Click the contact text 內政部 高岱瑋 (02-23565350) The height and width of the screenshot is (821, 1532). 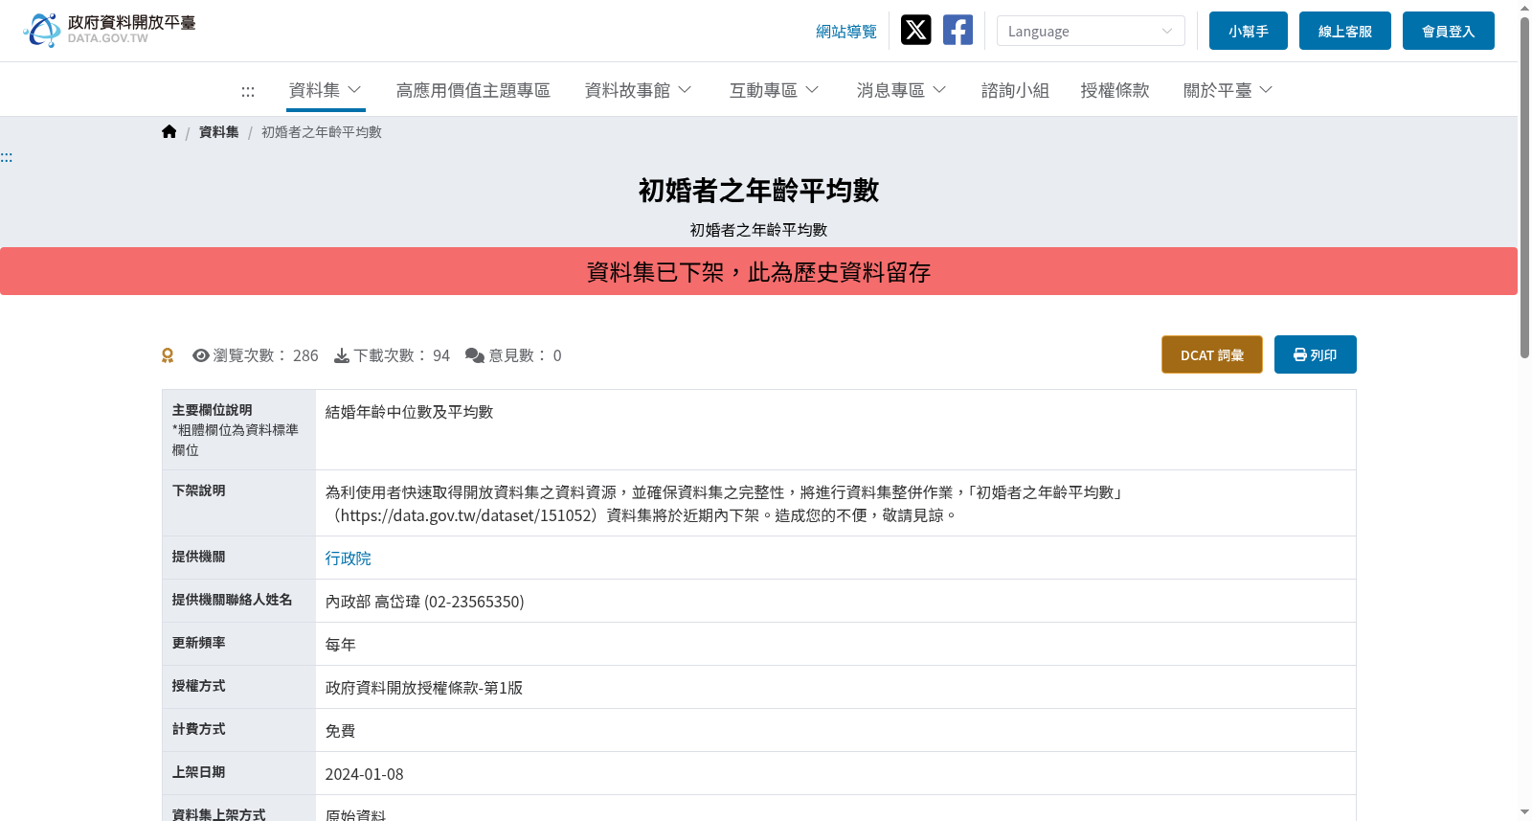[x=425, y=602]
